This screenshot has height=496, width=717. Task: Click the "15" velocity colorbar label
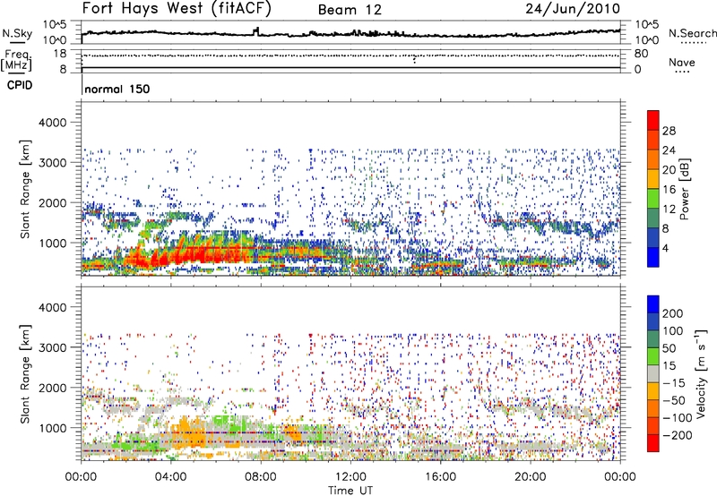(x=669, y=366)
